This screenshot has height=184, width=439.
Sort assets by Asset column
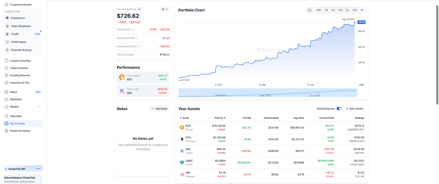coord(184,118)
